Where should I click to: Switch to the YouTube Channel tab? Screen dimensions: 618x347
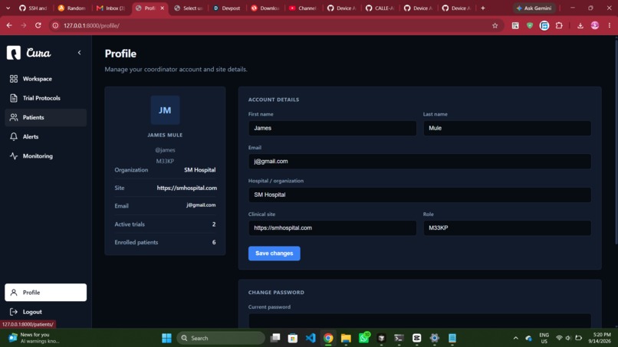[x=303, y=8]
